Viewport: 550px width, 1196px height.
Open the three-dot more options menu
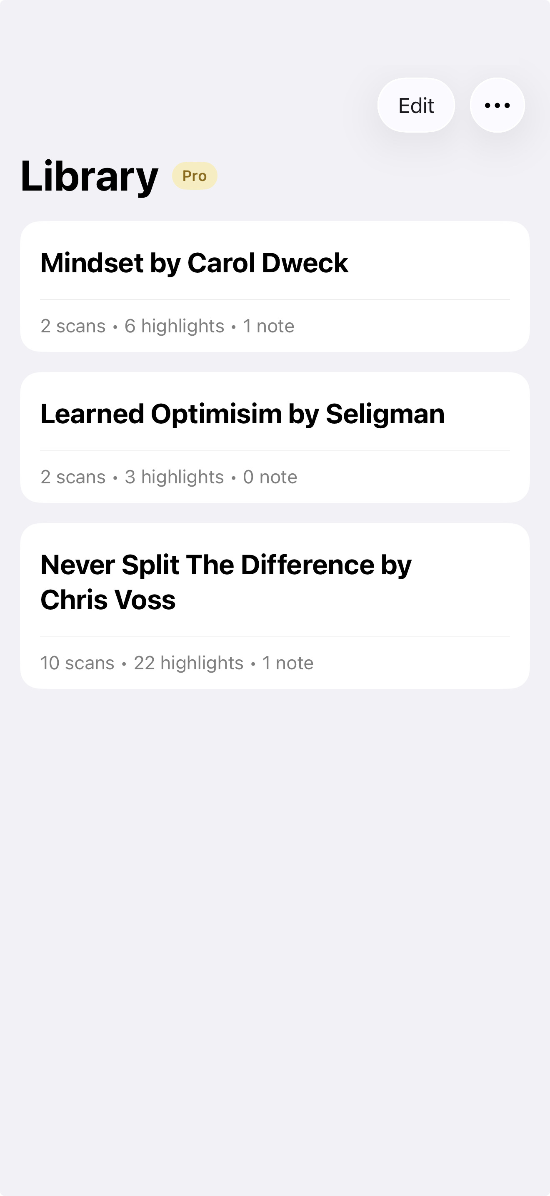(x=497, y=106)
